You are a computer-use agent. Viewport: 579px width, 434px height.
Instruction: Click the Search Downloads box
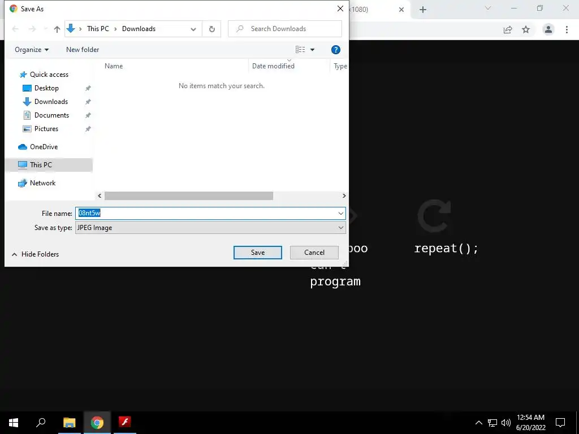point(285,29)
